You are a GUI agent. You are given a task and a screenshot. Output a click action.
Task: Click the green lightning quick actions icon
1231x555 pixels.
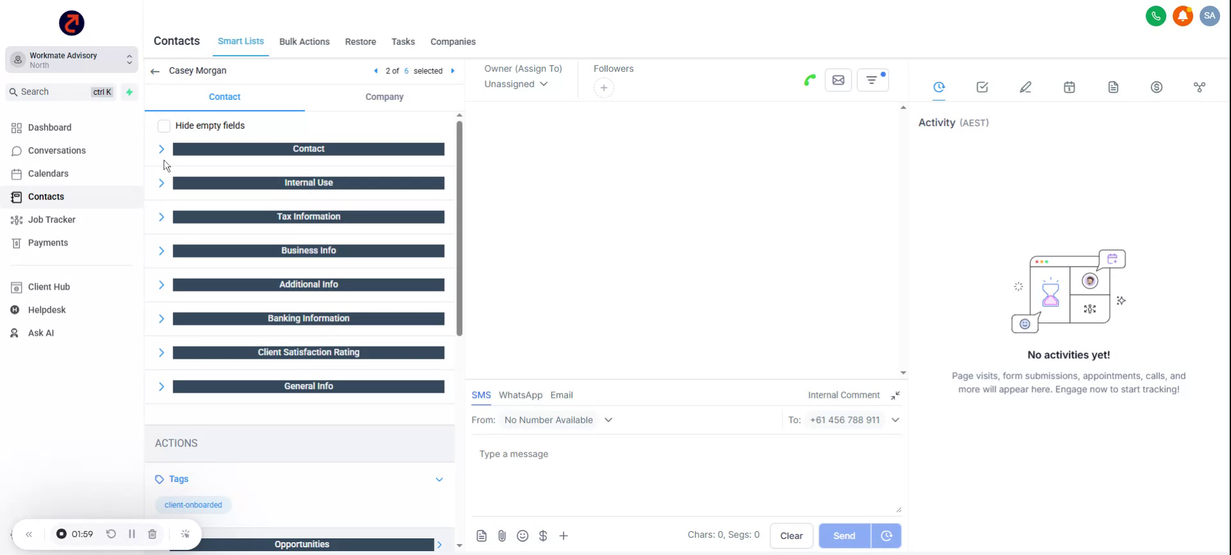[130, 92]
